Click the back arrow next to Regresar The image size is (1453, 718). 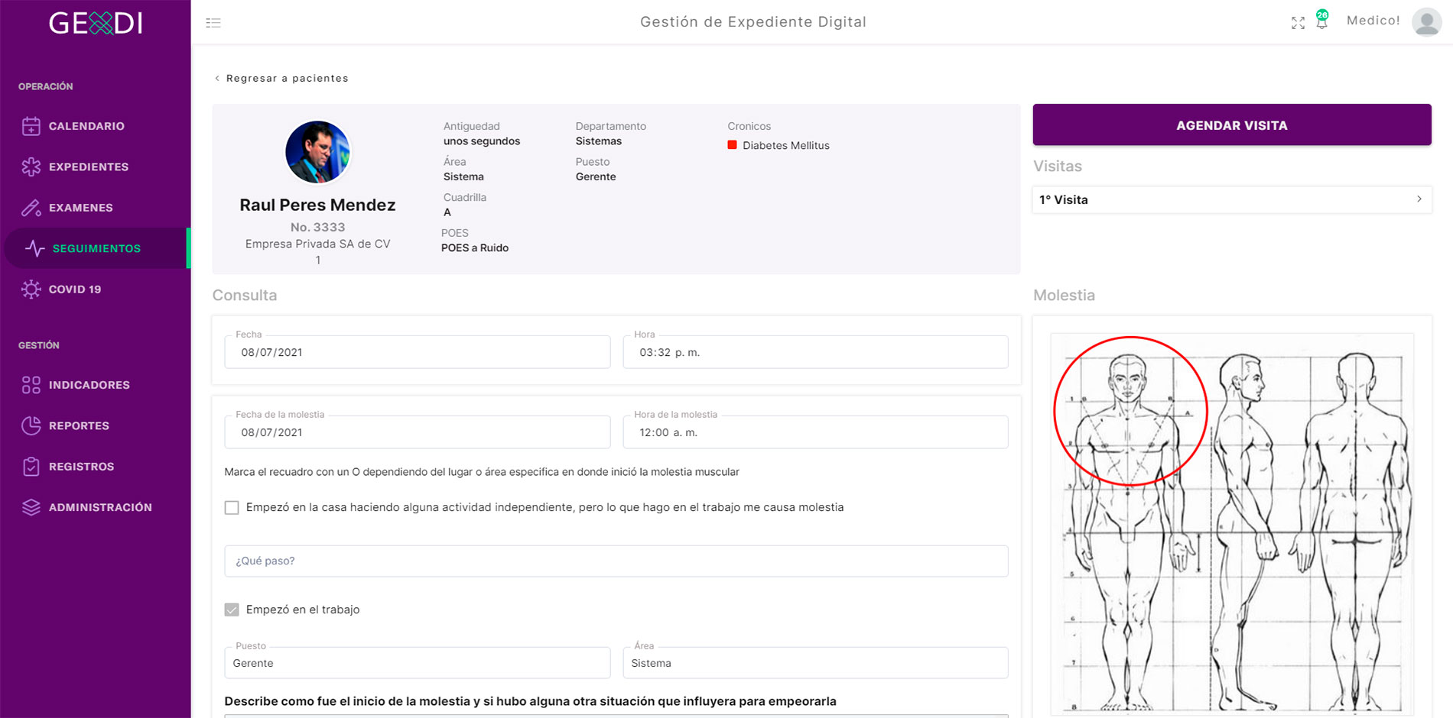click(217, 78)
